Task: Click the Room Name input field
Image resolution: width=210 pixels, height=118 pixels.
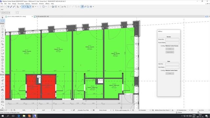Action: click(x=172, y=43)
